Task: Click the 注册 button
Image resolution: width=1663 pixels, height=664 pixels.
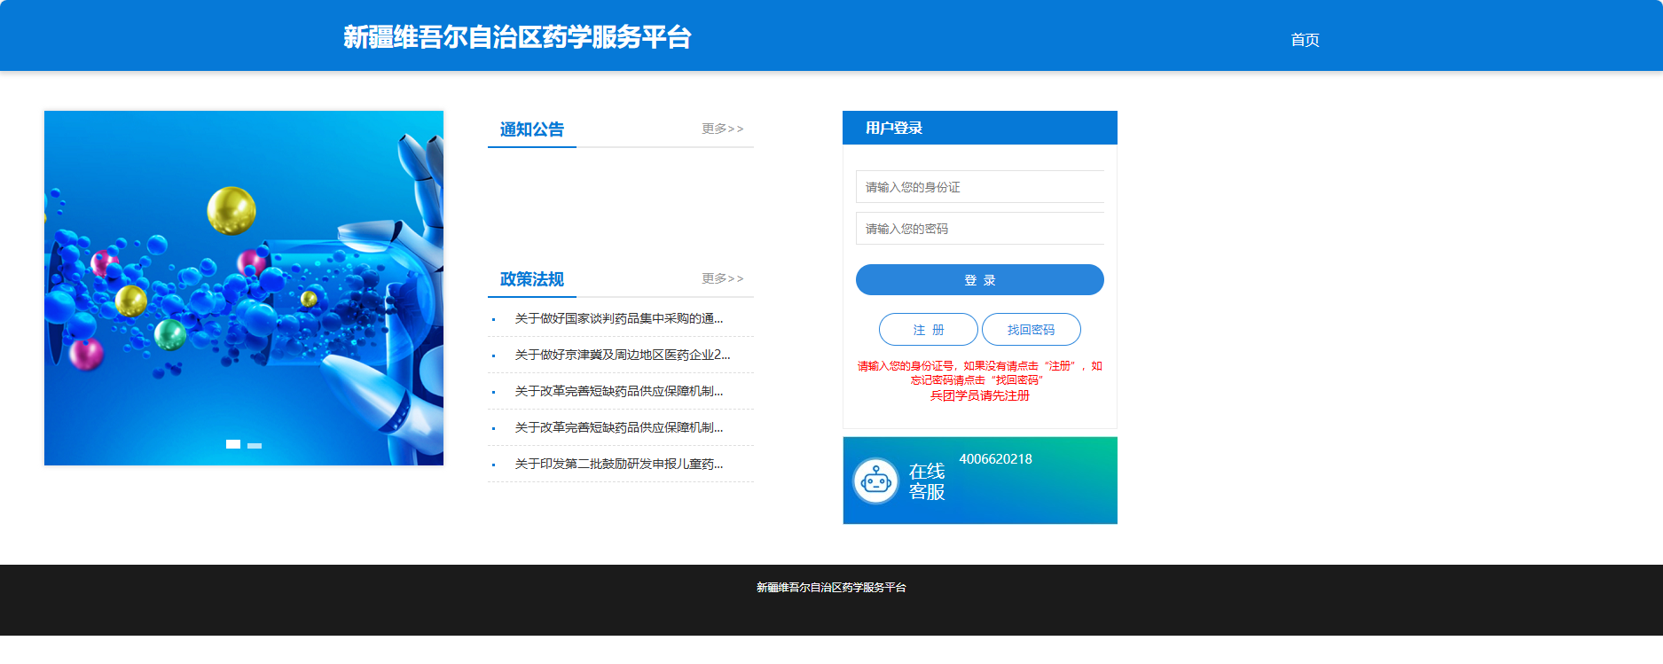Action: (x=929, y=330)
